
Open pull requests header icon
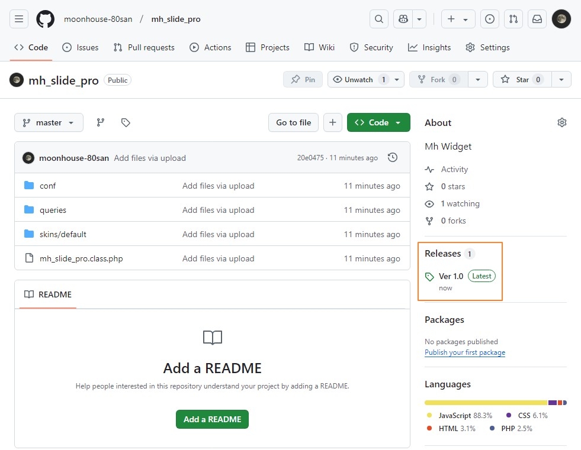pos(513,19)
